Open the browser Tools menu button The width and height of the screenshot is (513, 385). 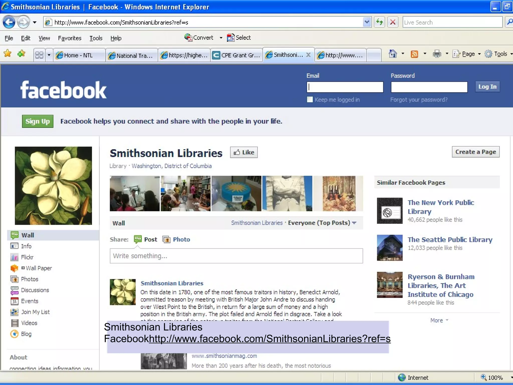tap(498, 54)
